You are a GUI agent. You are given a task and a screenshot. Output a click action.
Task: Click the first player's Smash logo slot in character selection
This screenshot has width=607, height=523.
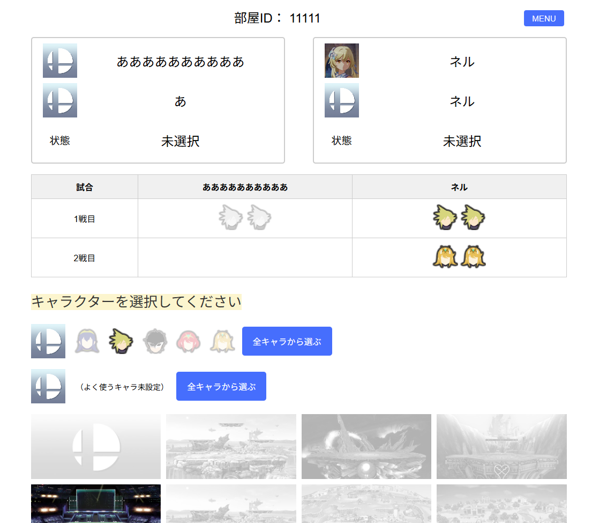tap(48, 341)
